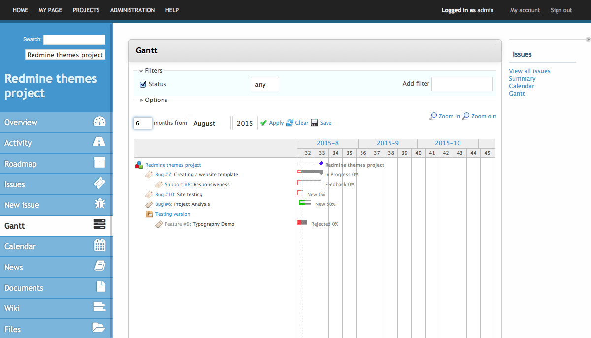This screenshot has width=591, height=338.
Task: Open the Support #8 issue link
Action: pos(178,184)
